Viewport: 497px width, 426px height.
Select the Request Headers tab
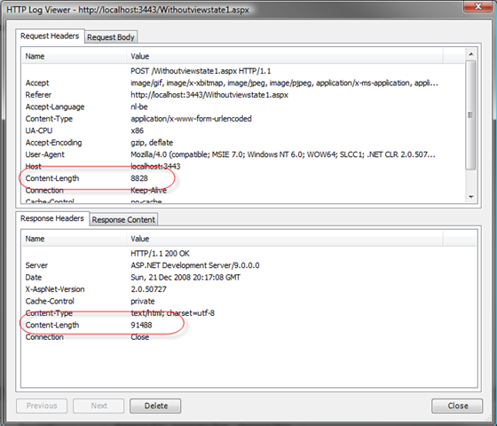[50, 35]
